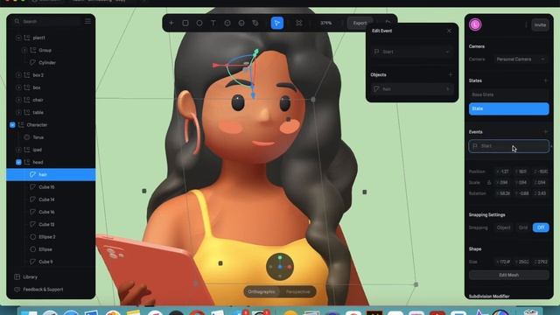Click the Export button
560x315 pixels.
360,24
